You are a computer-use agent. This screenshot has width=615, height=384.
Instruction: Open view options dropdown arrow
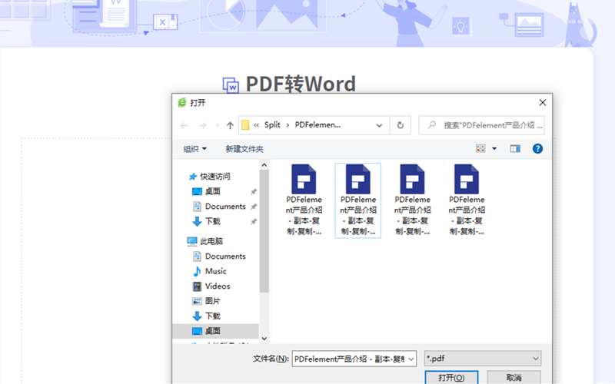494,148
